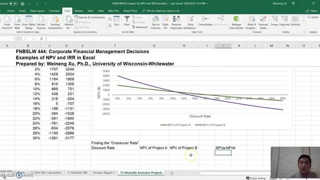Open the Insert ribbon tab

[x=22, y=11]
